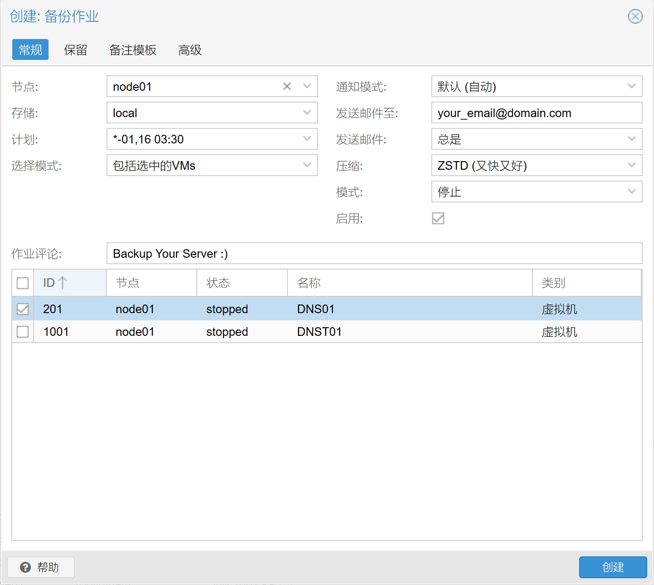Viewport: 654px width, 585px height.
Task: Check the VM 1001 row checkbox
Action: 23,332
